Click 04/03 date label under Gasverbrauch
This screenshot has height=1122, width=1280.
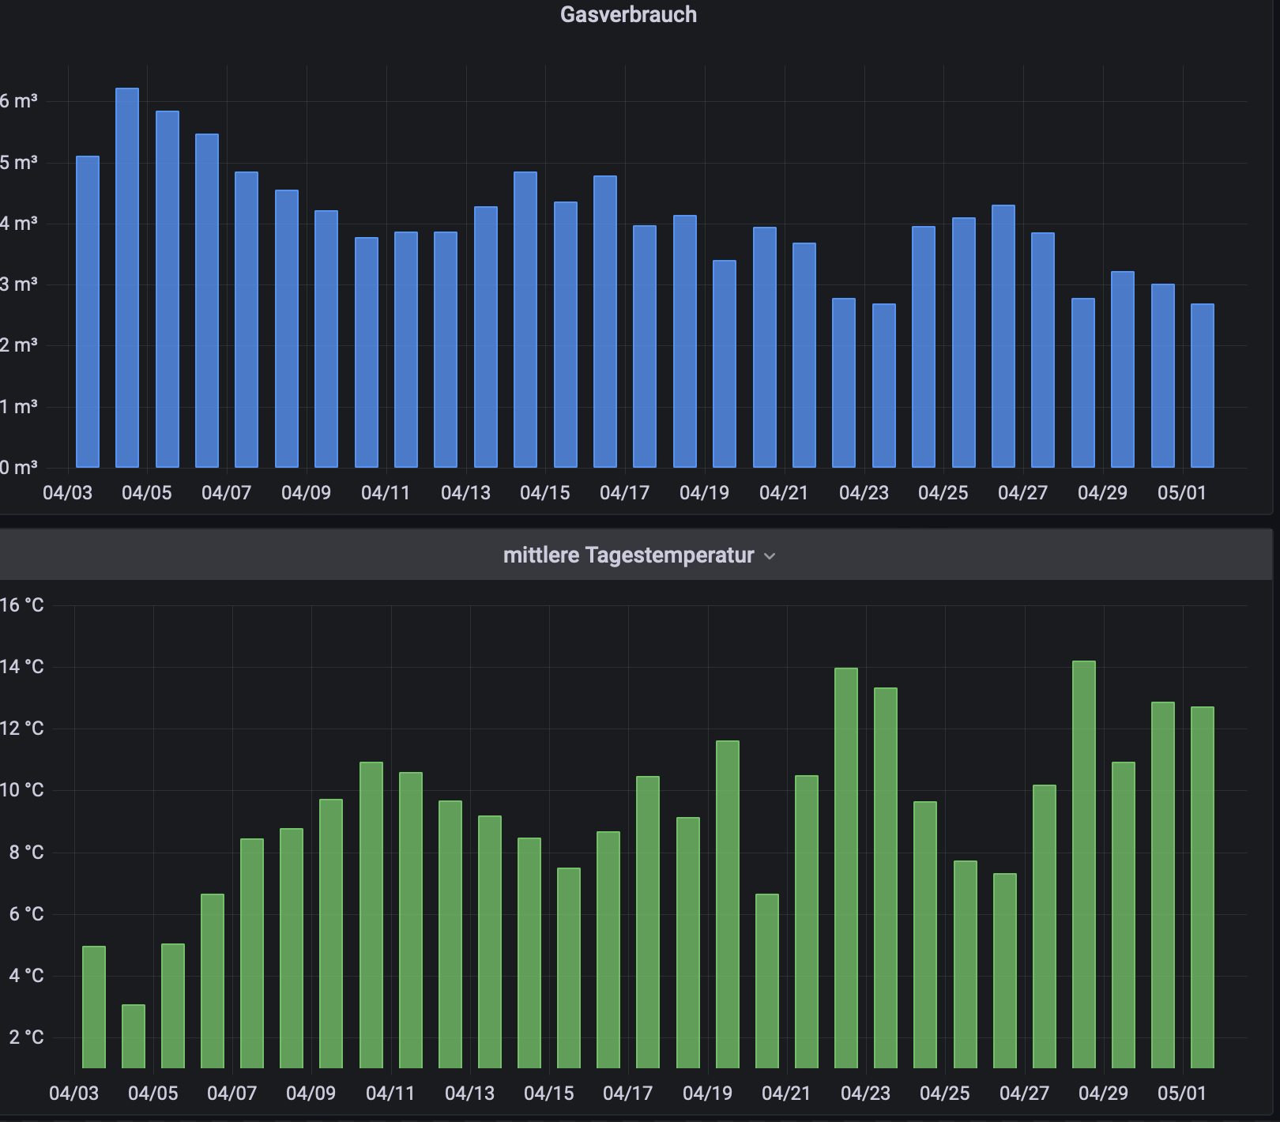67,493
